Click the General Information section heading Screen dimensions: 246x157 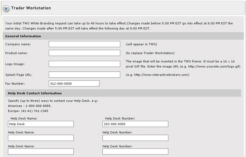coord(23,36)
